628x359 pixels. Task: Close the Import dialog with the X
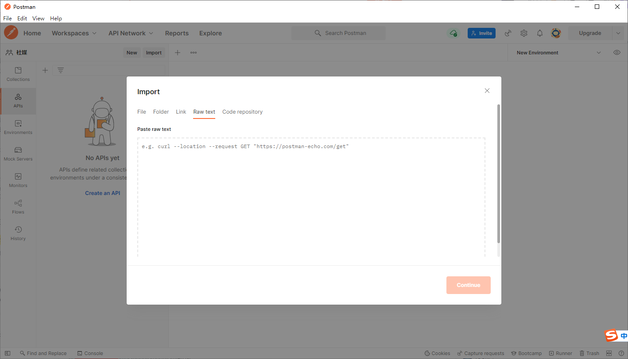[487, 91]
